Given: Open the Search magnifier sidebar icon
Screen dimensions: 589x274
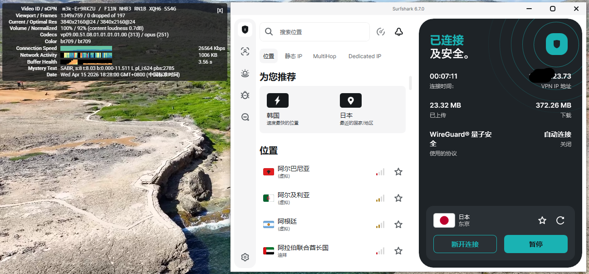Looking at the screenshot, I should [x=245, y=117].
